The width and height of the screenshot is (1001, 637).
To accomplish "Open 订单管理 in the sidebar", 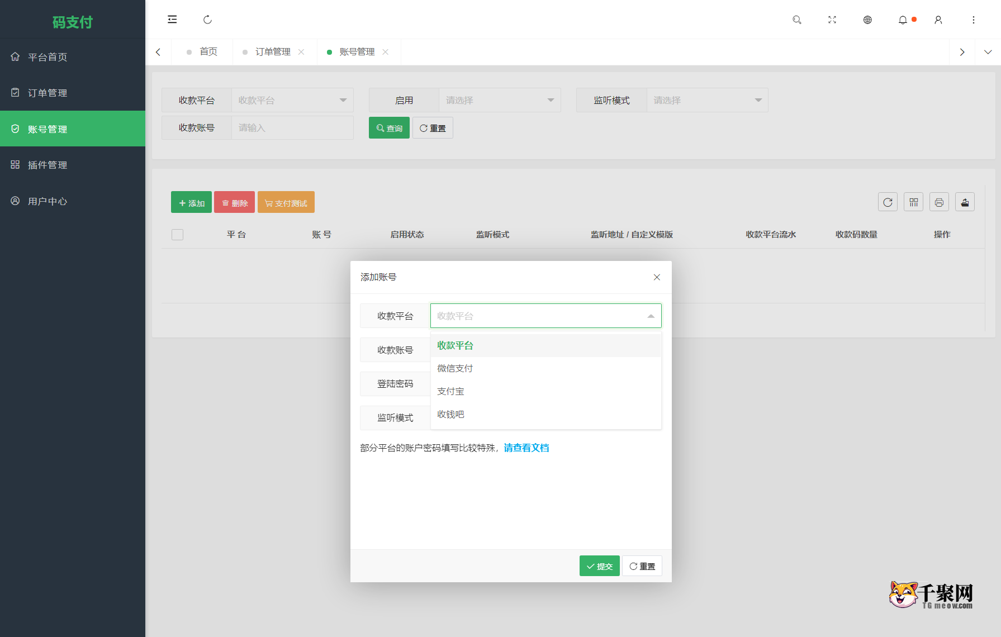I will pyautogui.click(x=73, y=93).
